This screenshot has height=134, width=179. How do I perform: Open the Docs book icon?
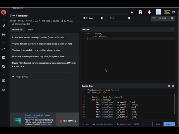click(4, 81)
